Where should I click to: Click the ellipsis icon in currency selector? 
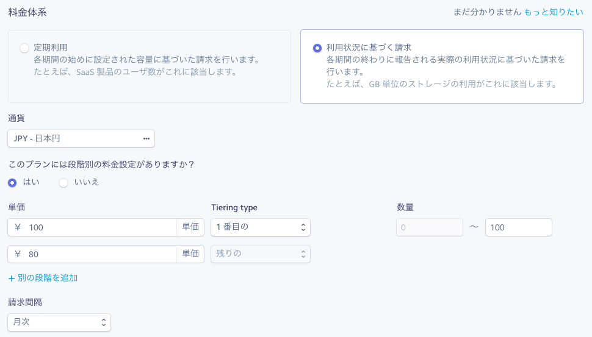tap(146, 139)
